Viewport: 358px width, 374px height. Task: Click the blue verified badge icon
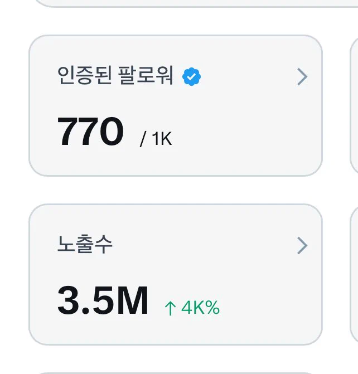(x=191, y=76)
